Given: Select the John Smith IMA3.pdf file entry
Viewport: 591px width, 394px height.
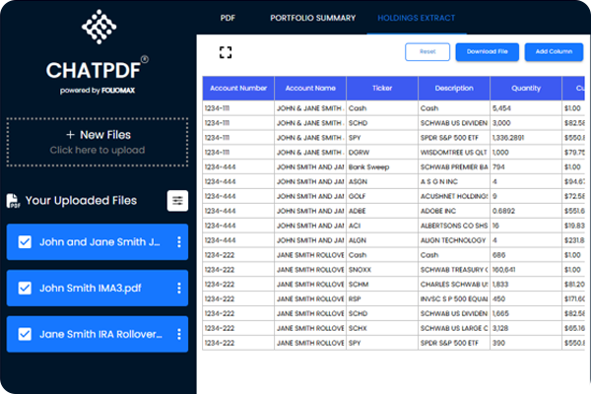Looking at the screenshot, I should (98, 288).
